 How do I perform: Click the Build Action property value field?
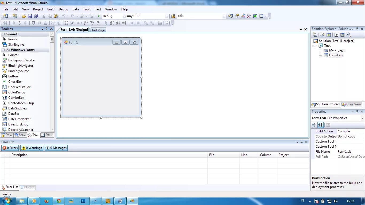point(351,131)
